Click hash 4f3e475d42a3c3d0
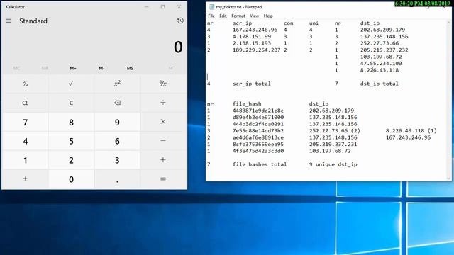454x255 pixels. pos(258,151)
